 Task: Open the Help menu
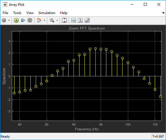pyautogui.click(x=64, y=13)
